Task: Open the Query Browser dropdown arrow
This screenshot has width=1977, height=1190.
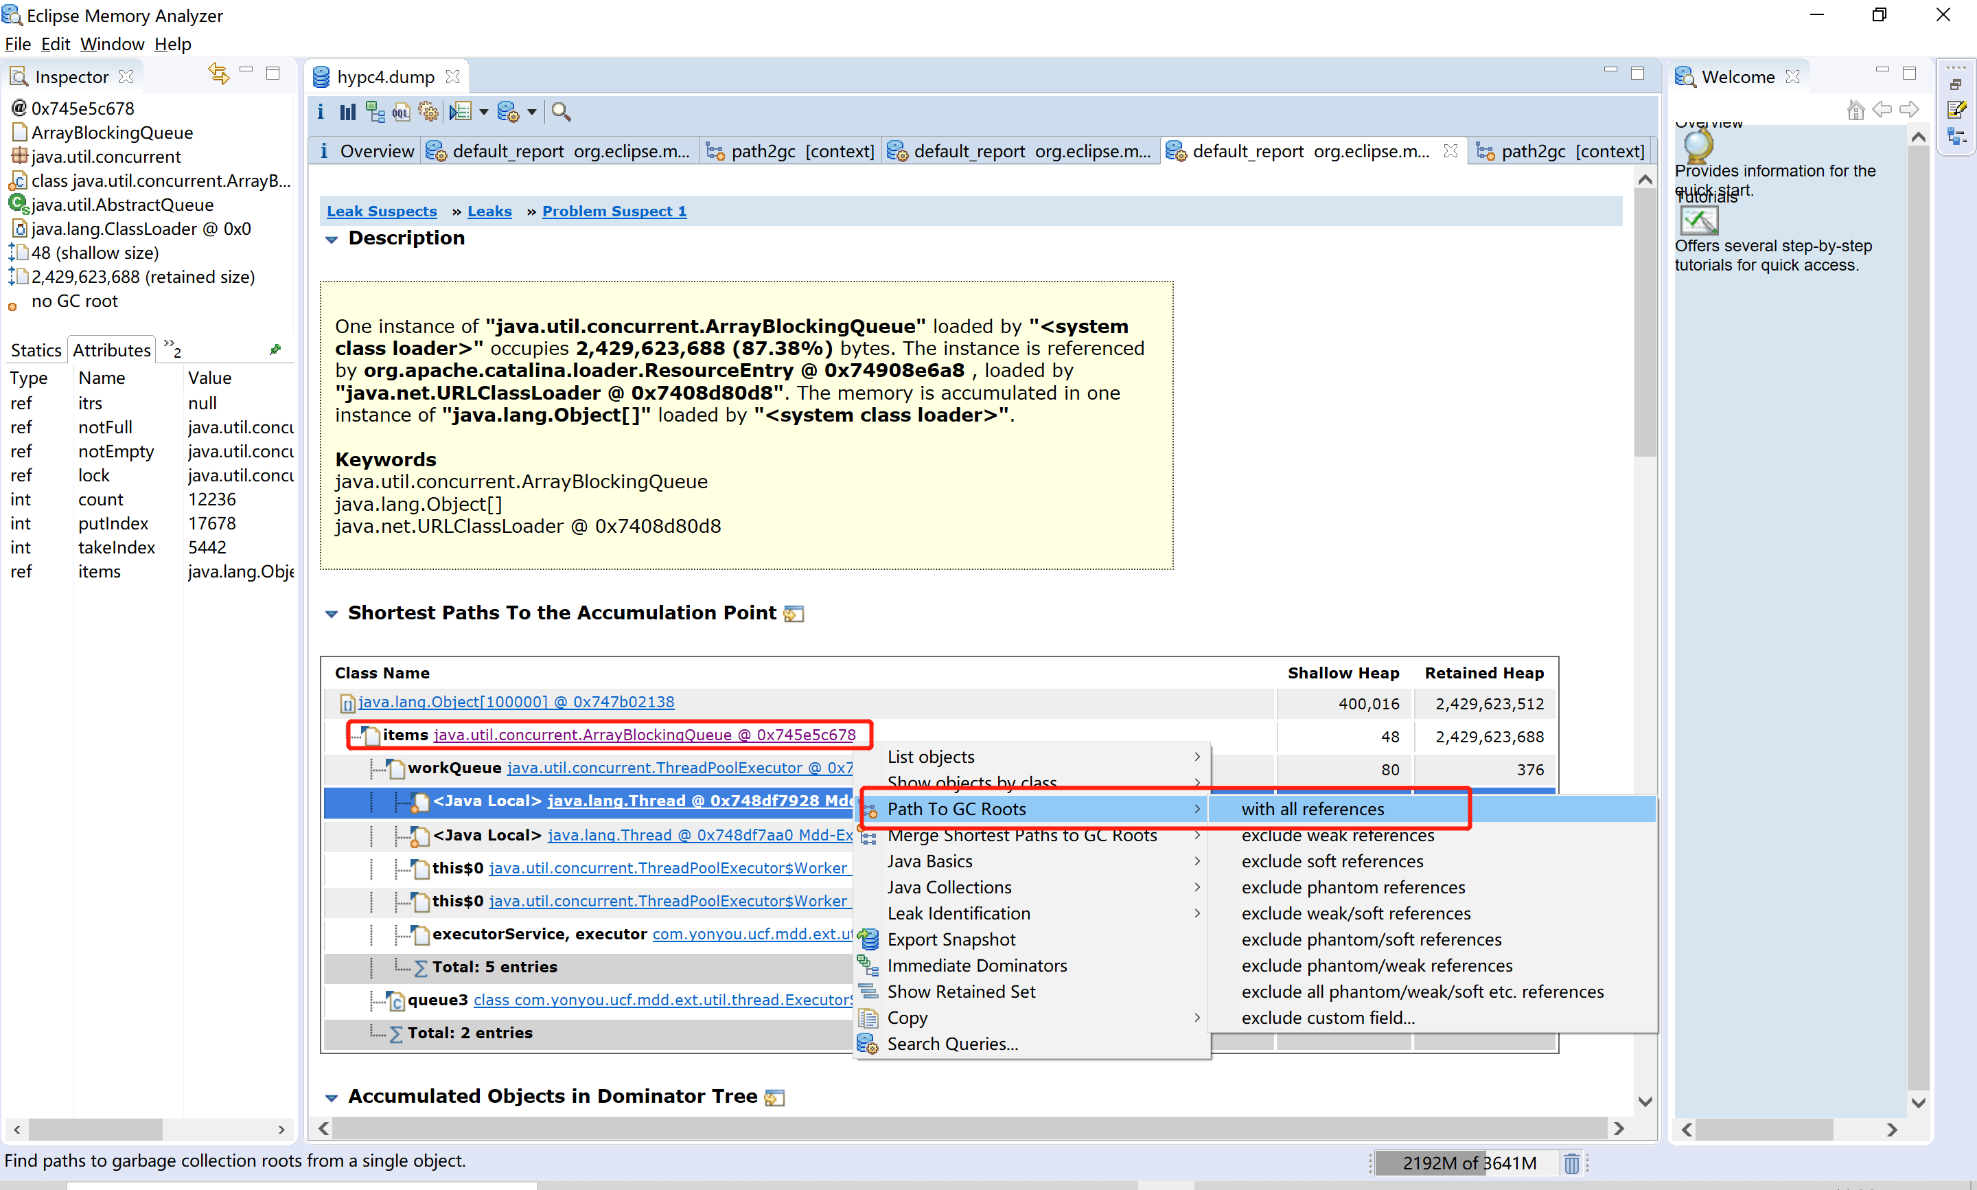Action: pyautogui.click(x=531, y=112)
